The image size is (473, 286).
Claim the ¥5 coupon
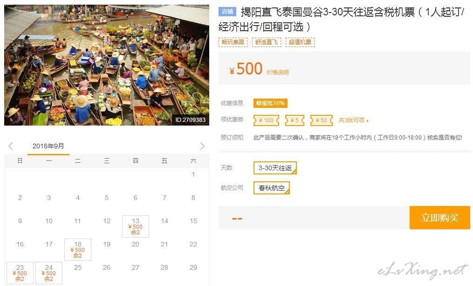click(x=295, y=120)
